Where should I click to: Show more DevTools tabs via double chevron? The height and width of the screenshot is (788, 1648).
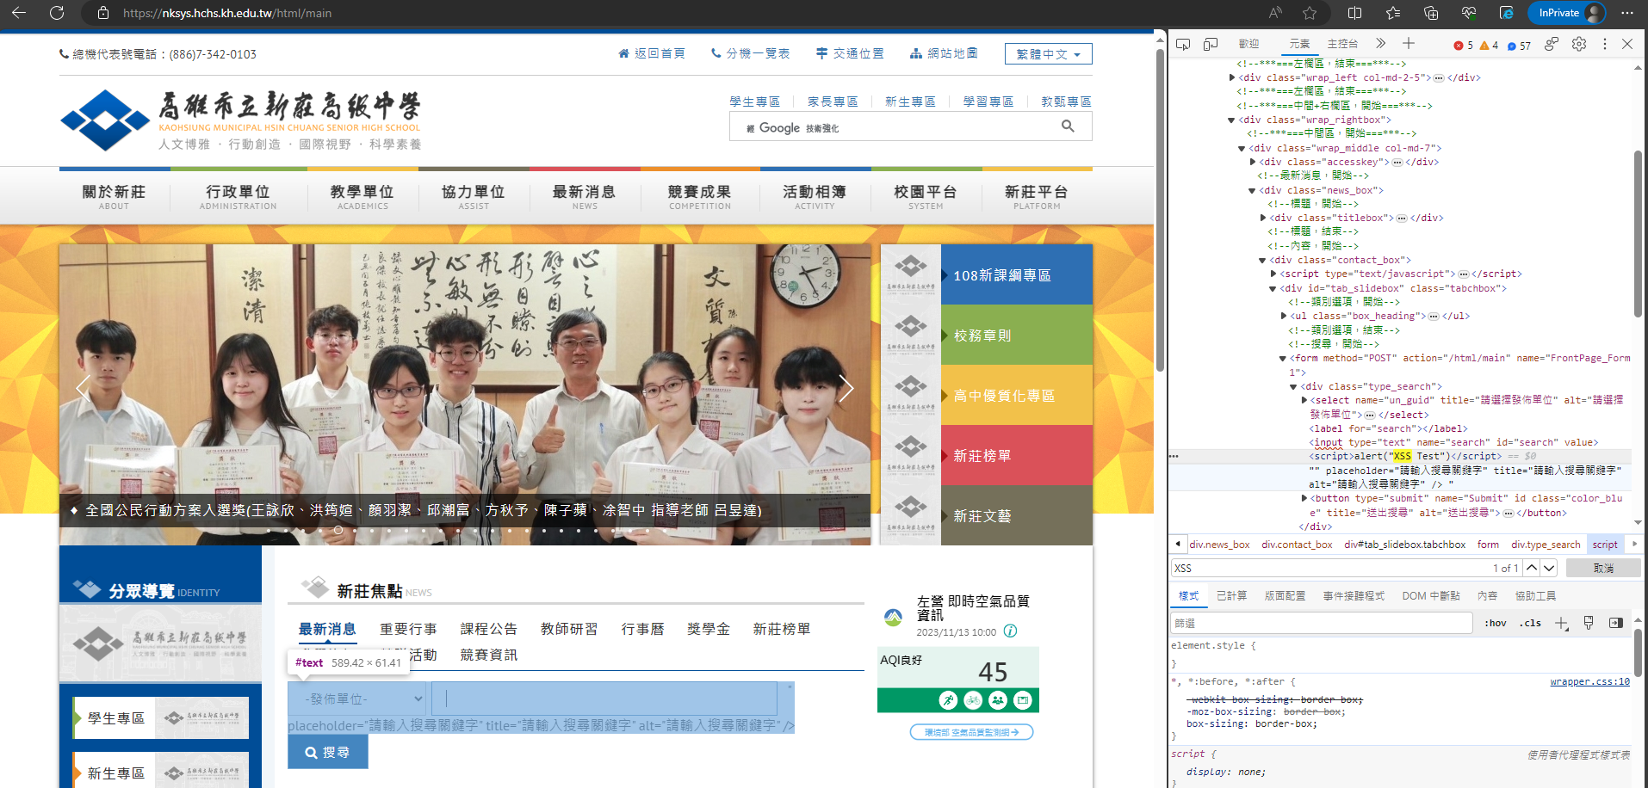[x=1381, y=43]
